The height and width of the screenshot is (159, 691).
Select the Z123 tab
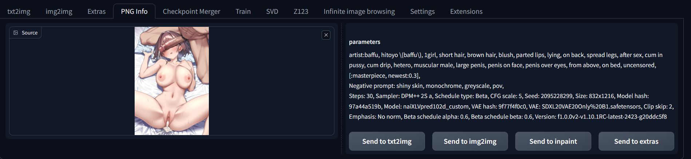301,11
